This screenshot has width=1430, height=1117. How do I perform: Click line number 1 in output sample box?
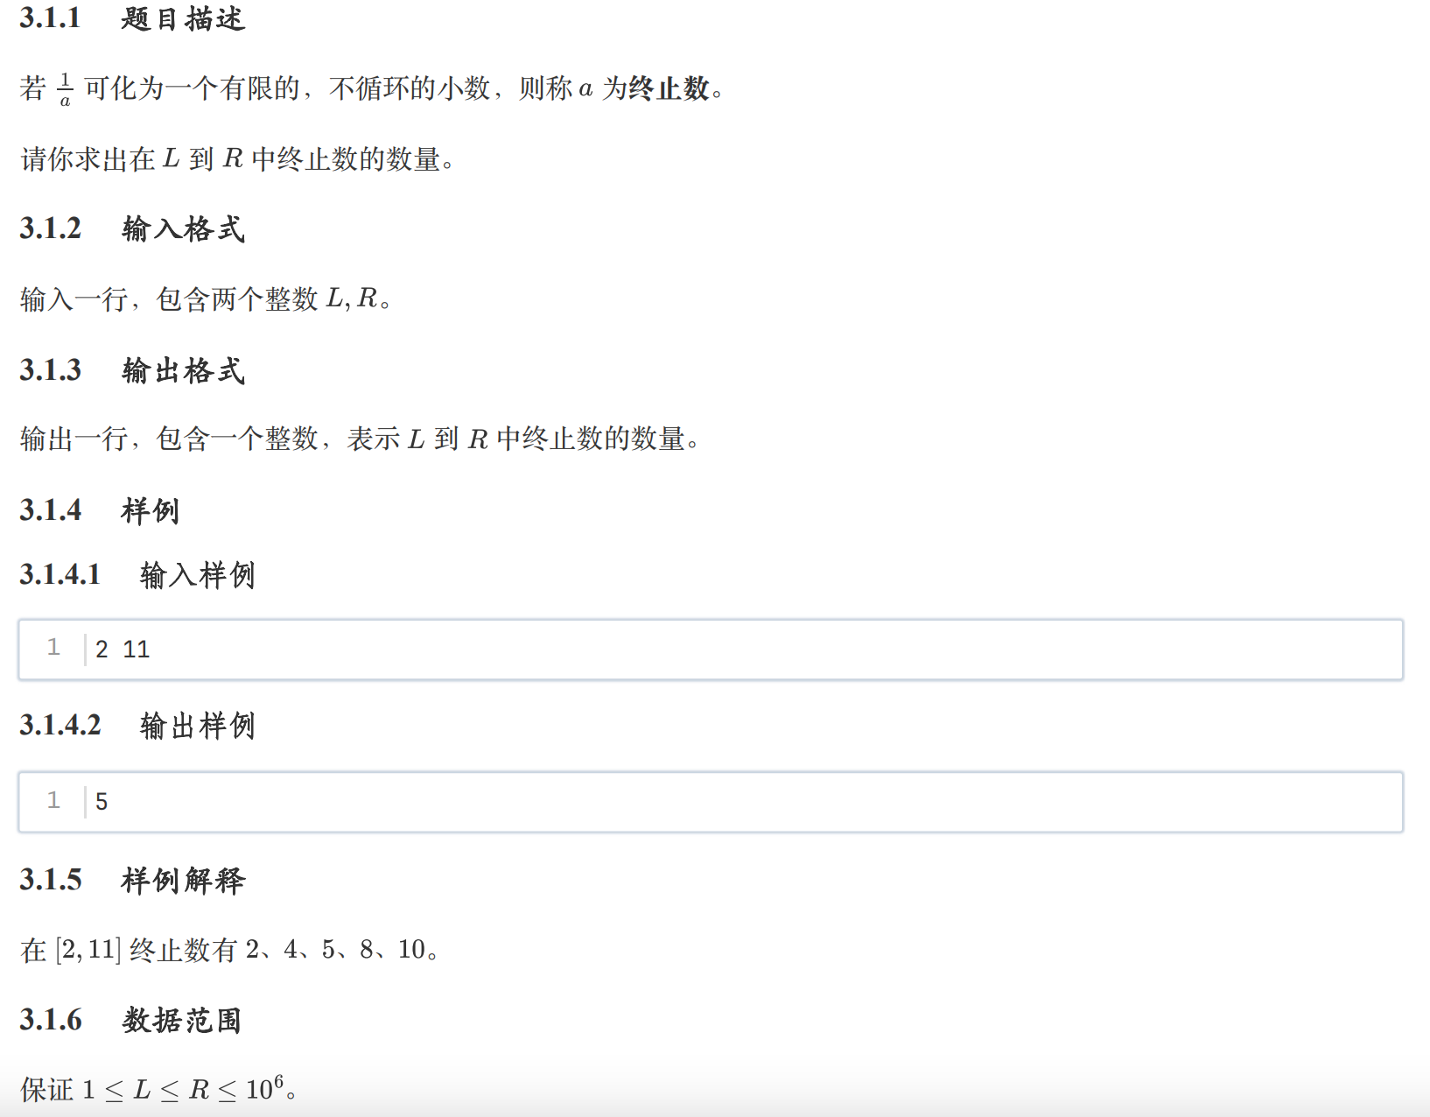pyautogui.click(x=53, y=800)
